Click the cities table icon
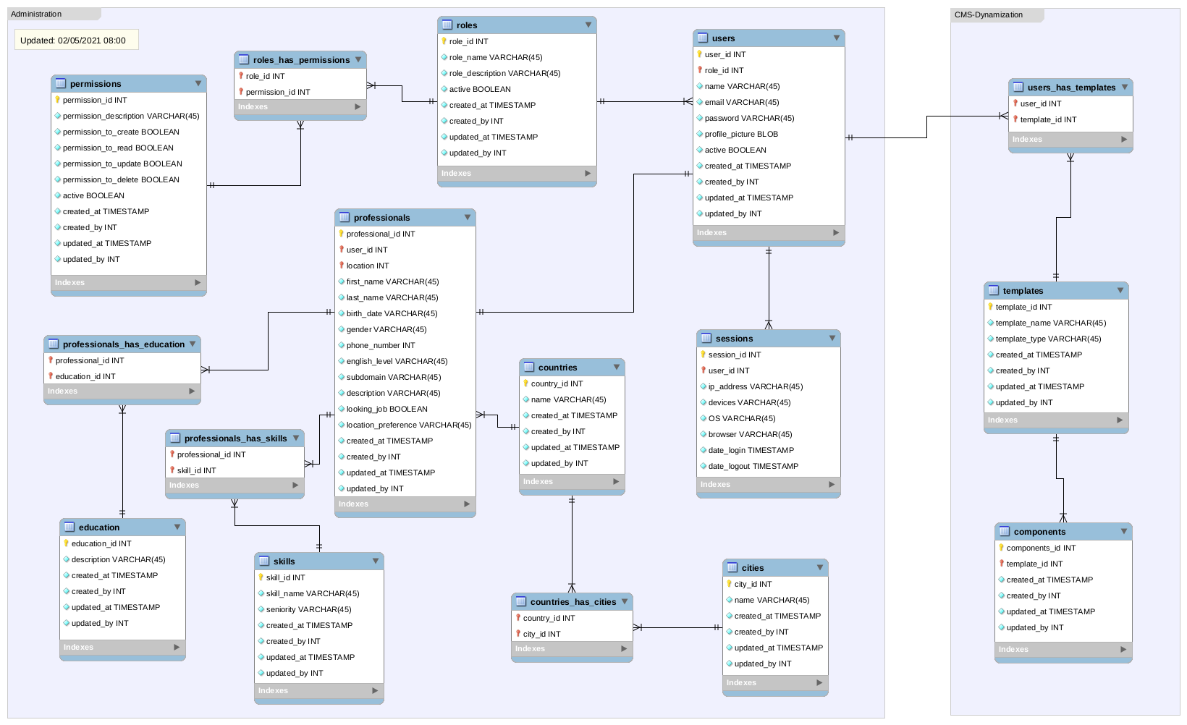The width and height of the screenshot is (1187, 725). pyautogui.click(x=732, y=568)
